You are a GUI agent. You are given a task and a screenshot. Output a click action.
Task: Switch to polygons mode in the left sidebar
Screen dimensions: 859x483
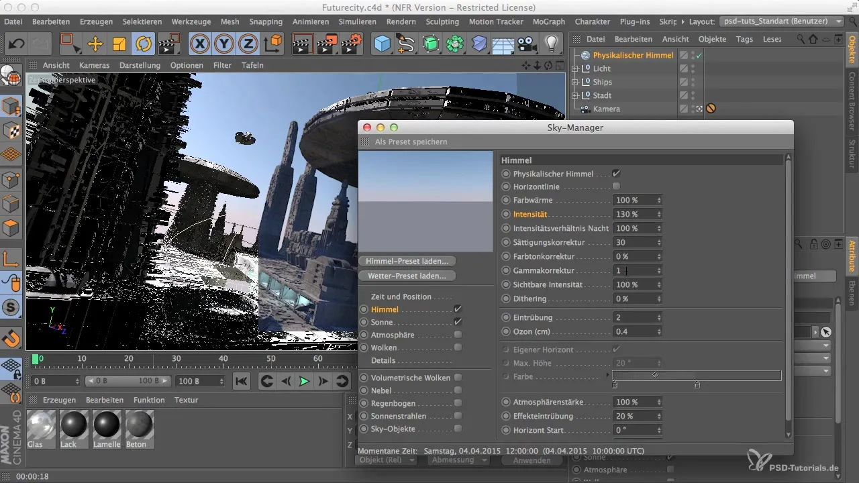(x=11, y=228)
